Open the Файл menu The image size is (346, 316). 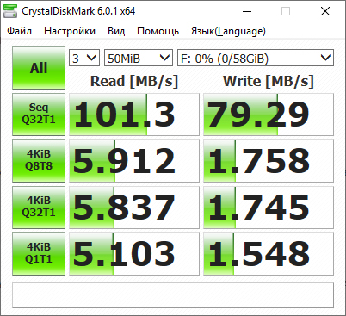tap(19, 31)
